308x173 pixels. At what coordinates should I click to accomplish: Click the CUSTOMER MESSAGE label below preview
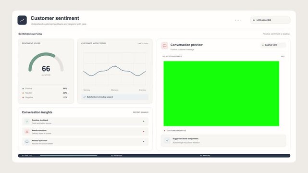point(176,131)
